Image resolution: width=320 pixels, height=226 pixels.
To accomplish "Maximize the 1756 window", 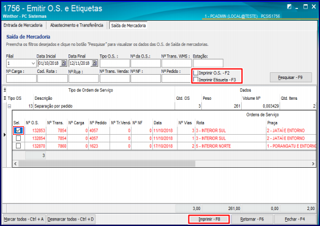I will 305,7.
